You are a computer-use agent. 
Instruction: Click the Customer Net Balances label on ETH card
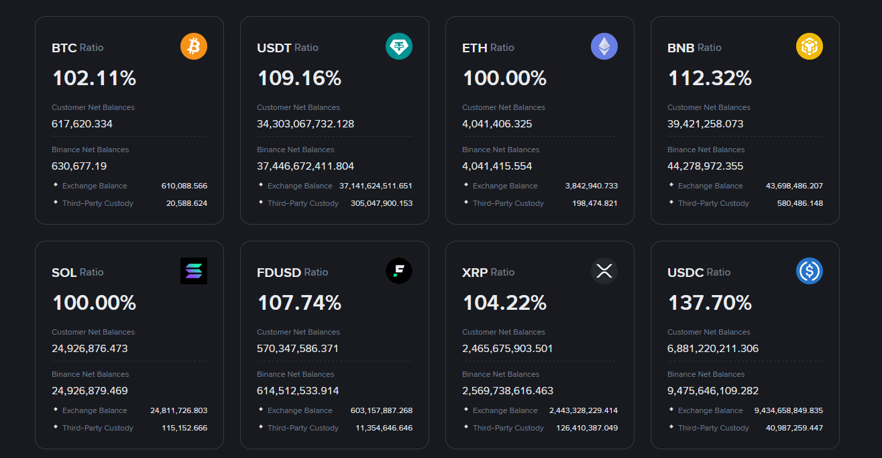click(x=503, y=107)
